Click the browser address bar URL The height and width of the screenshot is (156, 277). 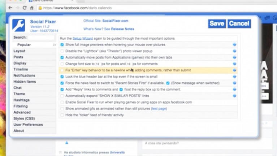[77, 8]
